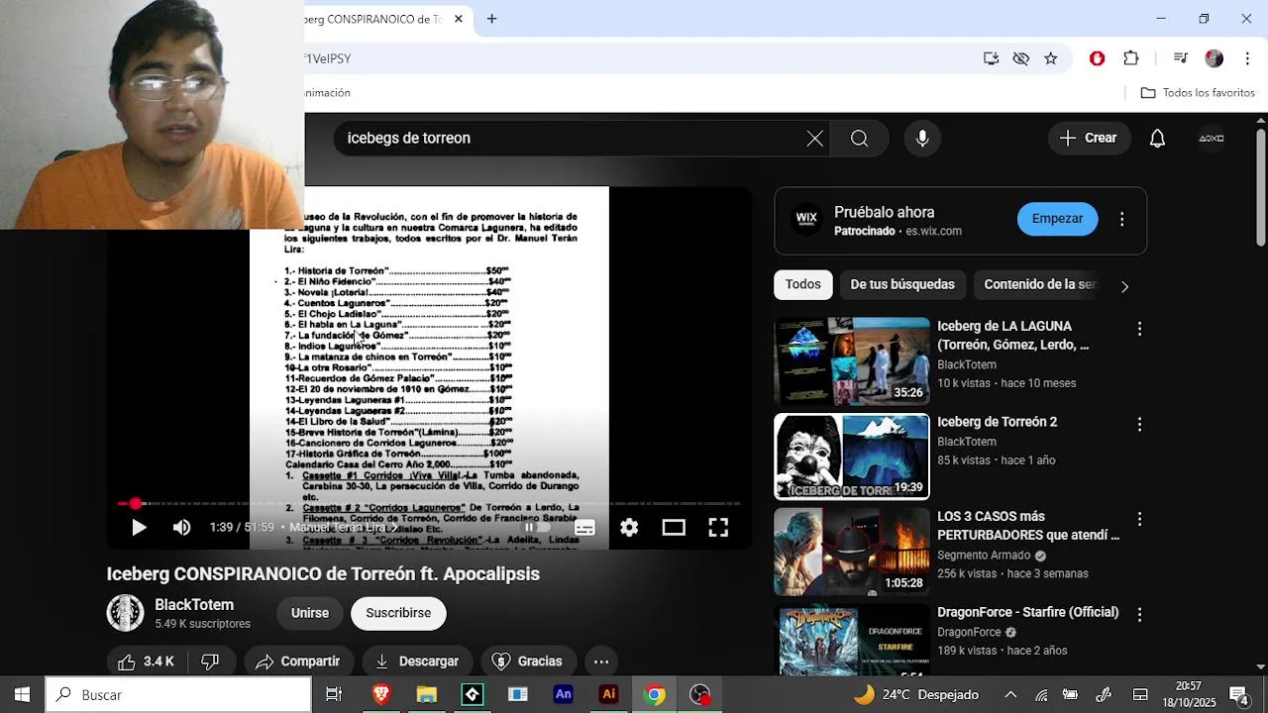Play the video with the play button

(x=139, y=528)
